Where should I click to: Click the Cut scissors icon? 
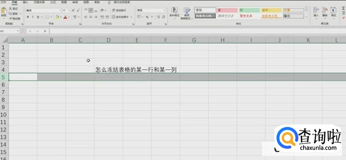tap(10, 9)
